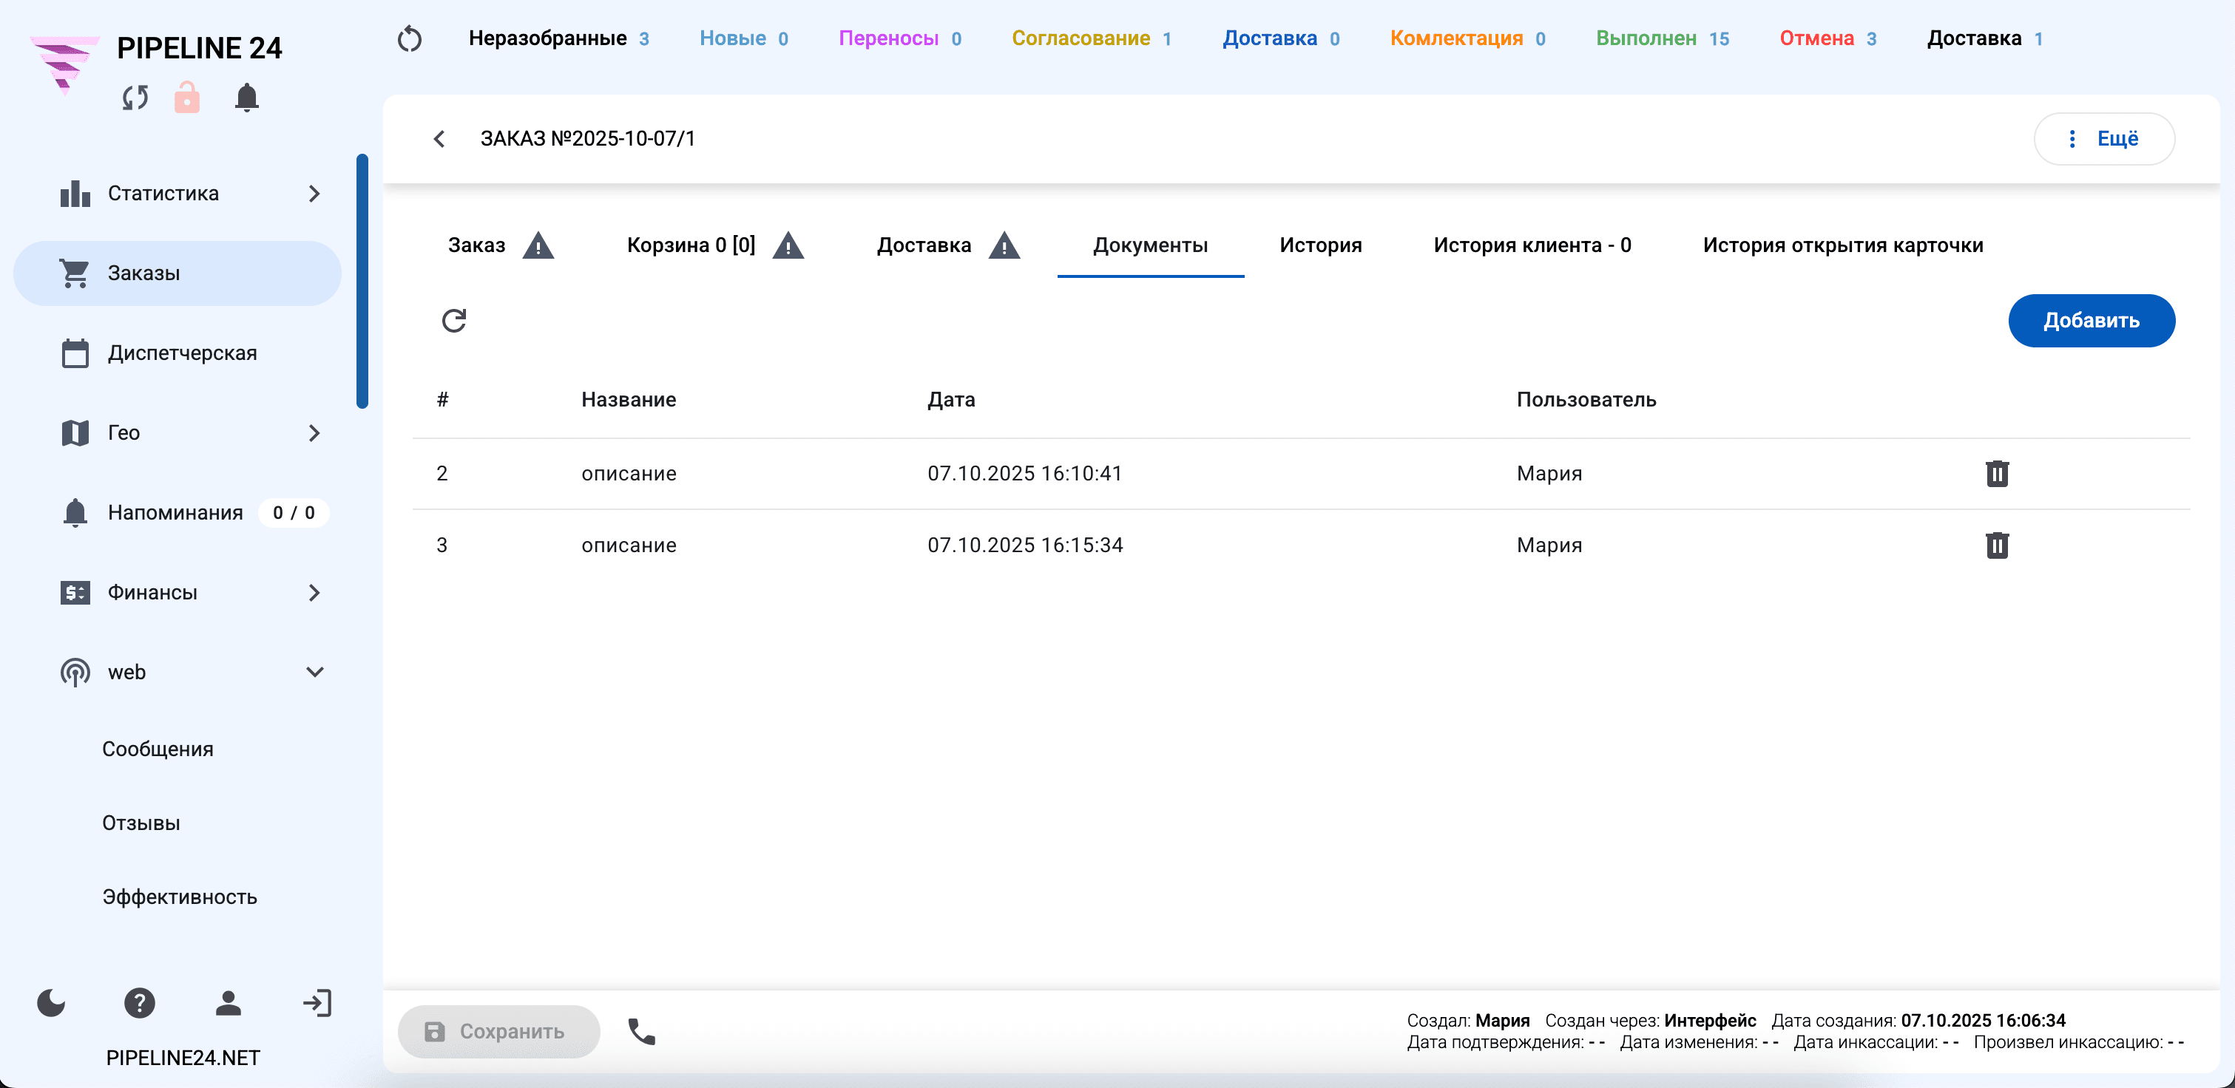Expand the Гео menu
The height and width of the screenshot is (1088, 2235).
(314, 432)
